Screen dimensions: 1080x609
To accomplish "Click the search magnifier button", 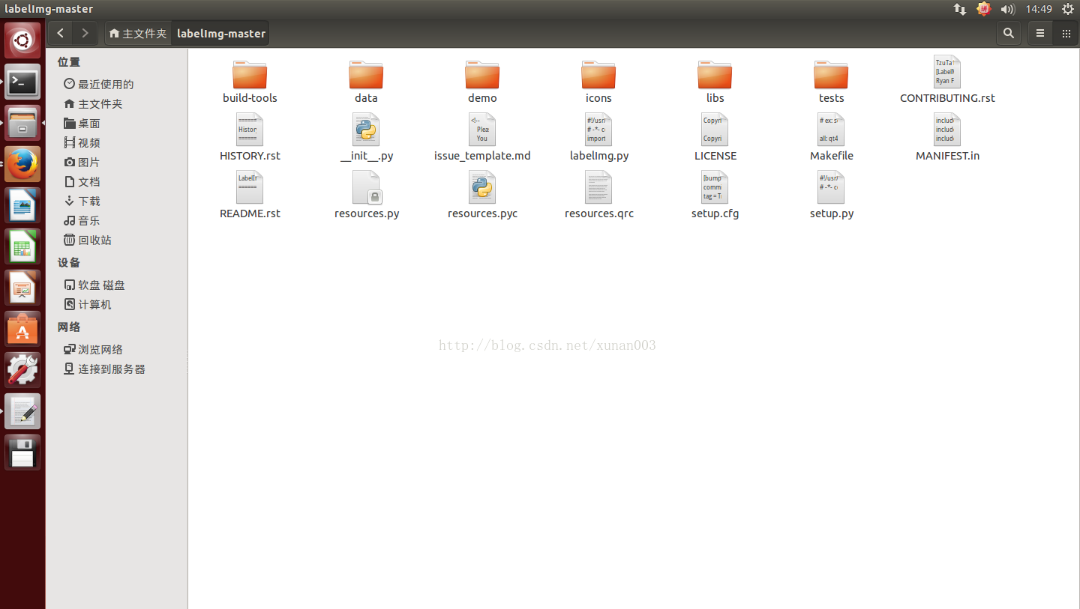I will click(x=1009, y=33).
